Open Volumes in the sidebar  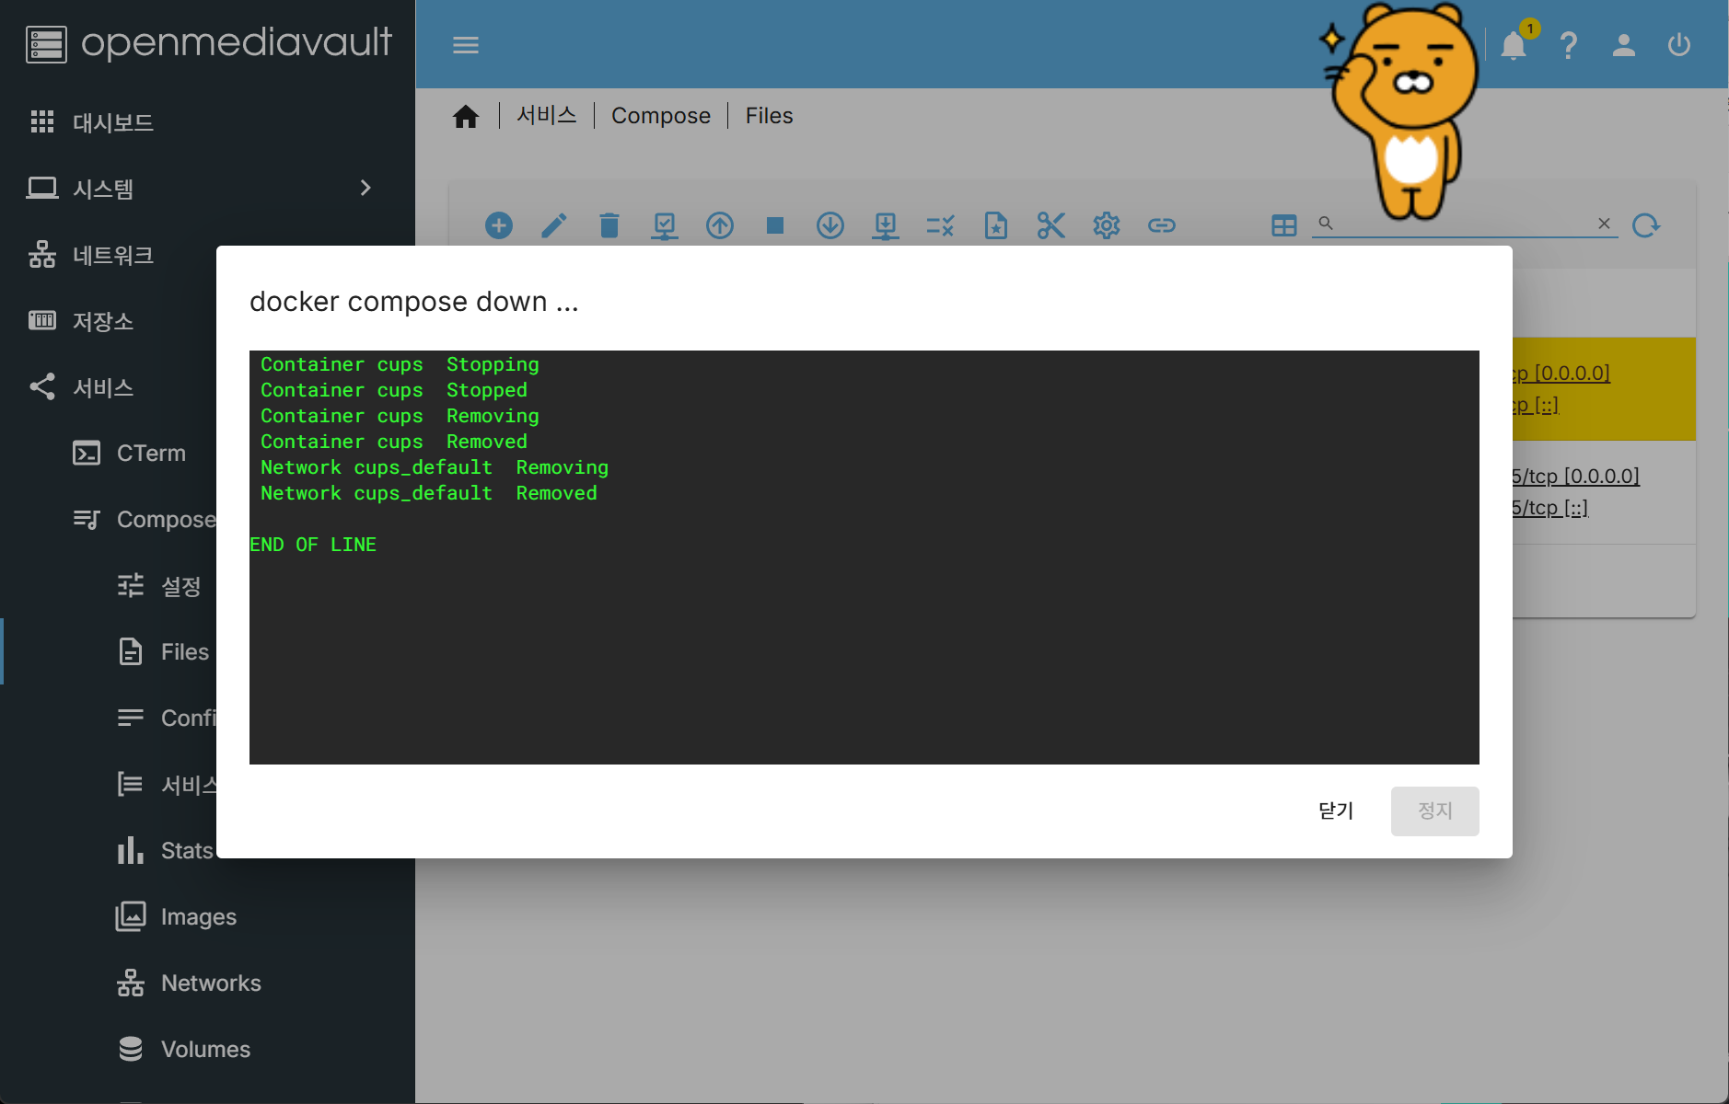[207, 1049]
